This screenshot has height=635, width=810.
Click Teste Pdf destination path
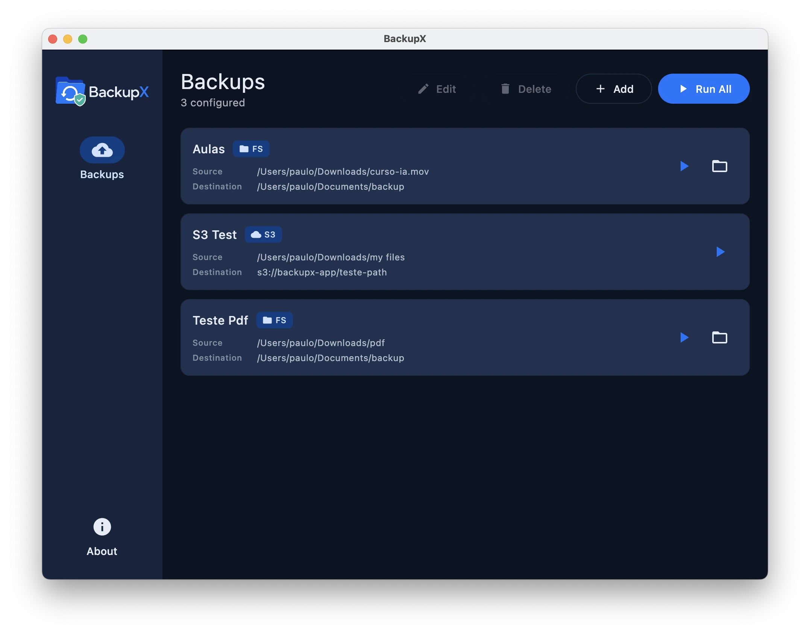[331, 358]
